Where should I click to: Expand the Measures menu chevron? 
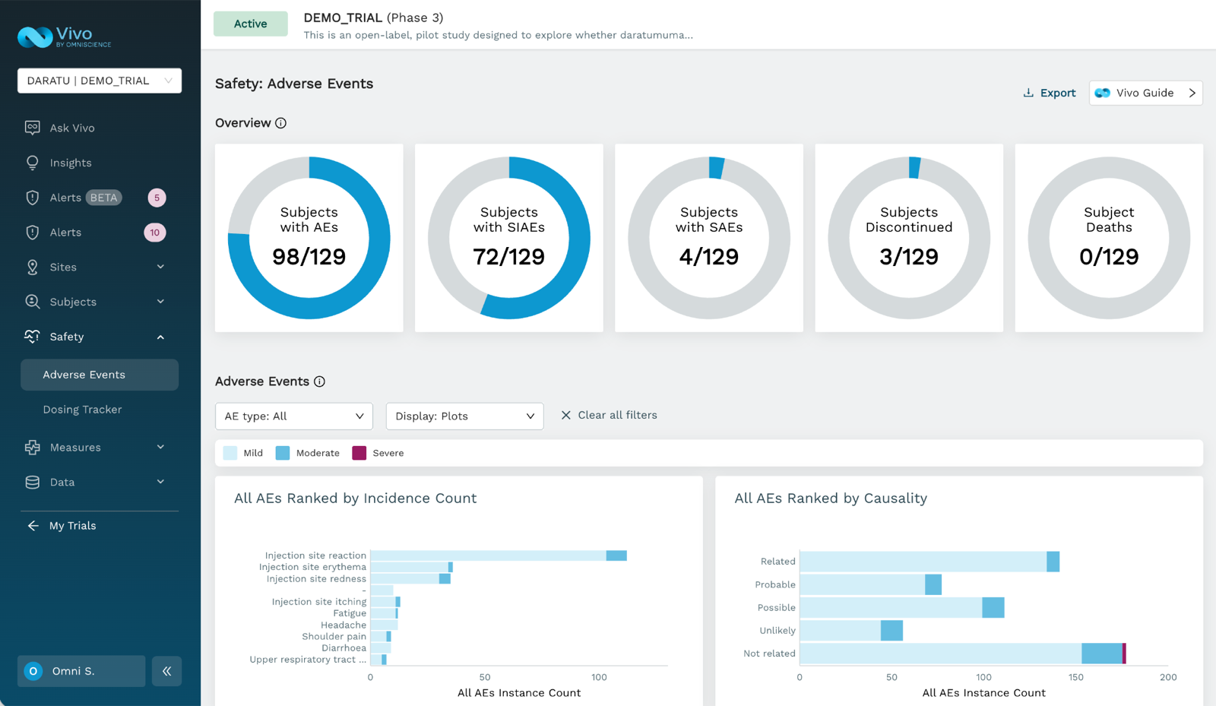[160, 447]
